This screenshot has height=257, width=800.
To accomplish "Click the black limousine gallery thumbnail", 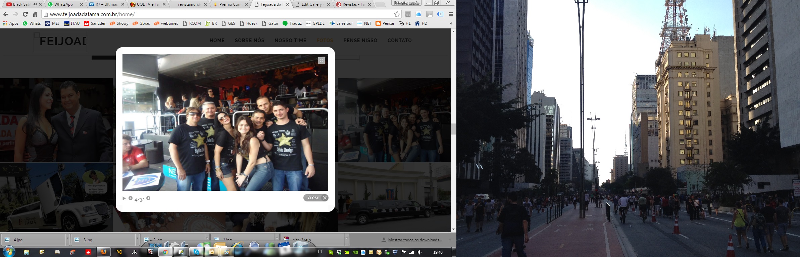I will pyautogui.click(x=394, y=197).
